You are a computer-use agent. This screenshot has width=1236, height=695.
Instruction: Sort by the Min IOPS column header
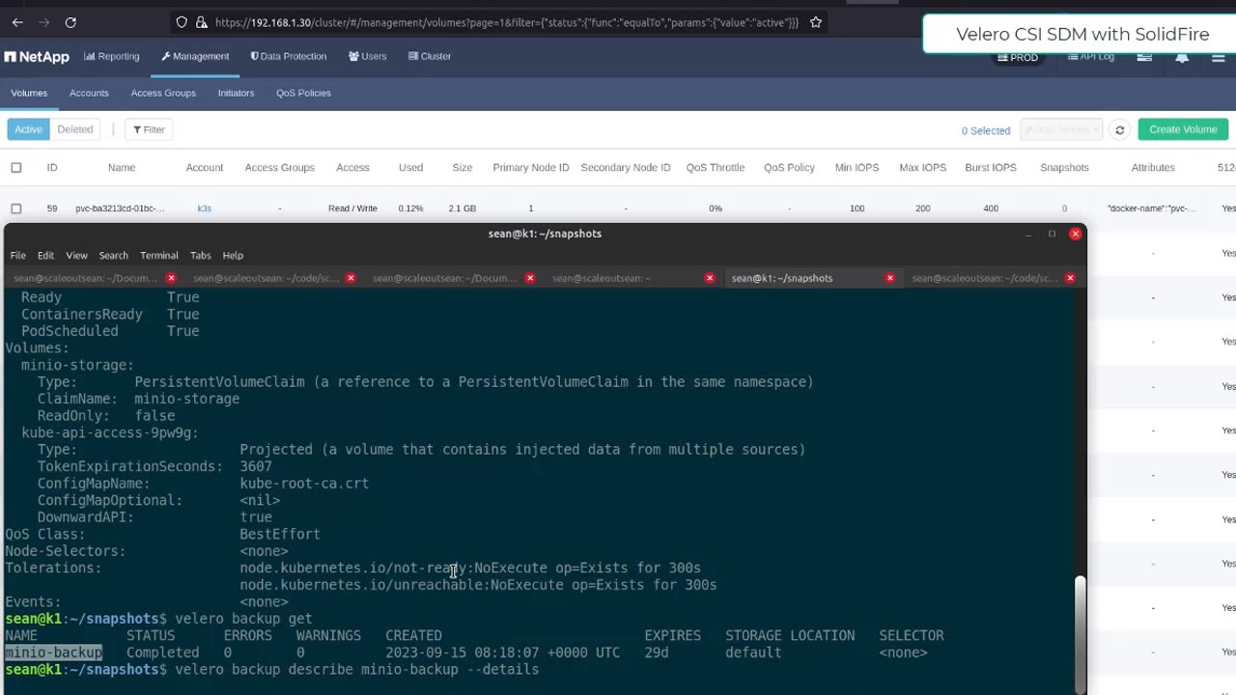point(857,168)
